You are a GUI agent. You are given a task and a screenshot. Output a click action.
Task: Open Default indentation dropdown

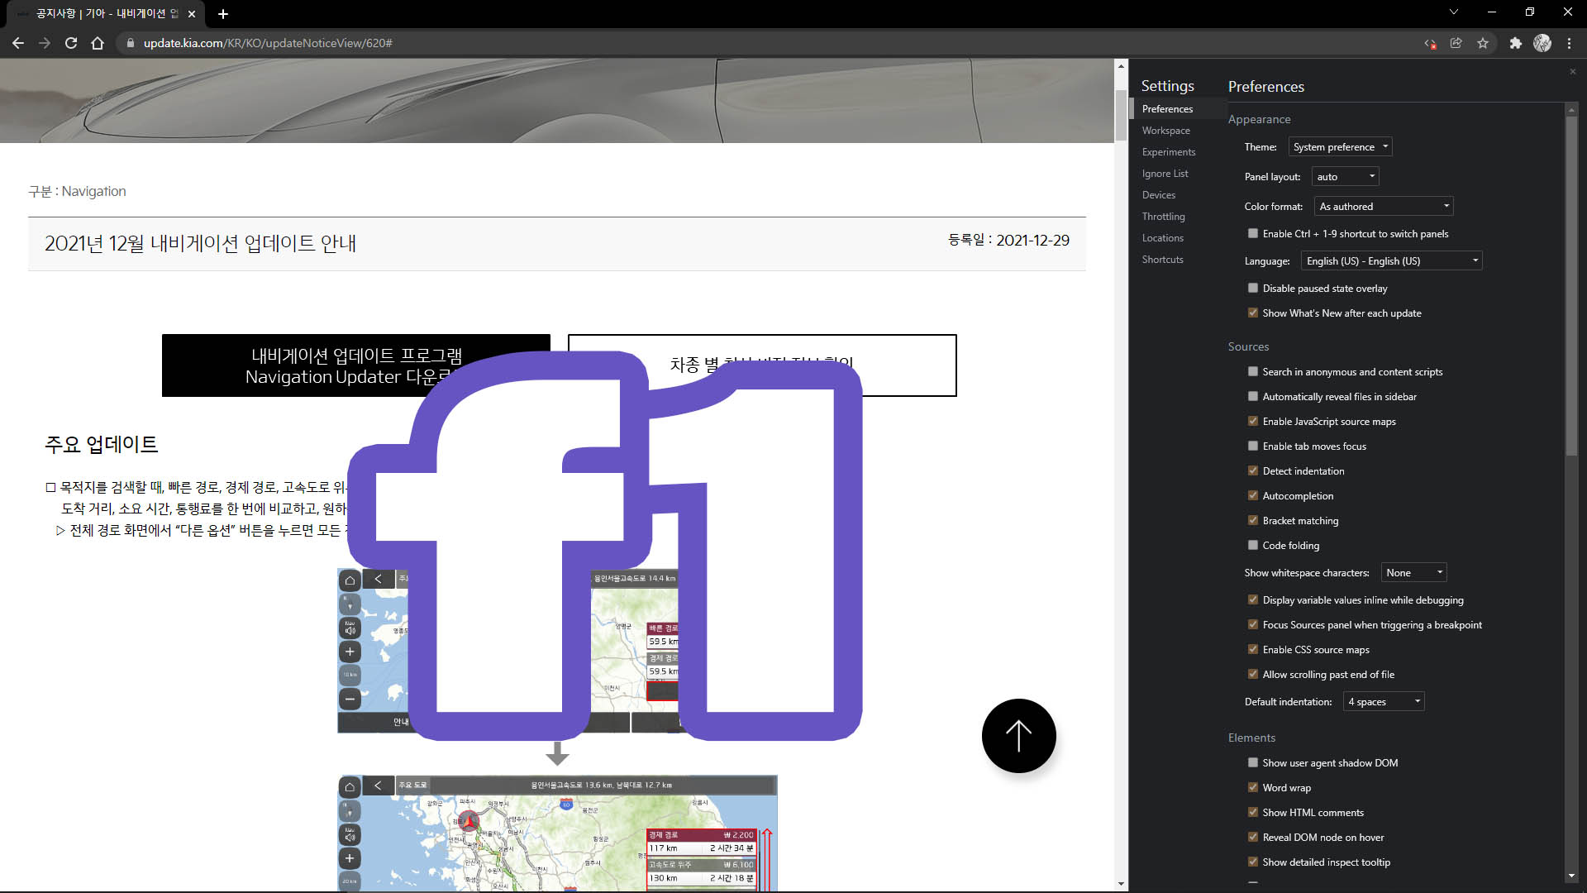1384,702
